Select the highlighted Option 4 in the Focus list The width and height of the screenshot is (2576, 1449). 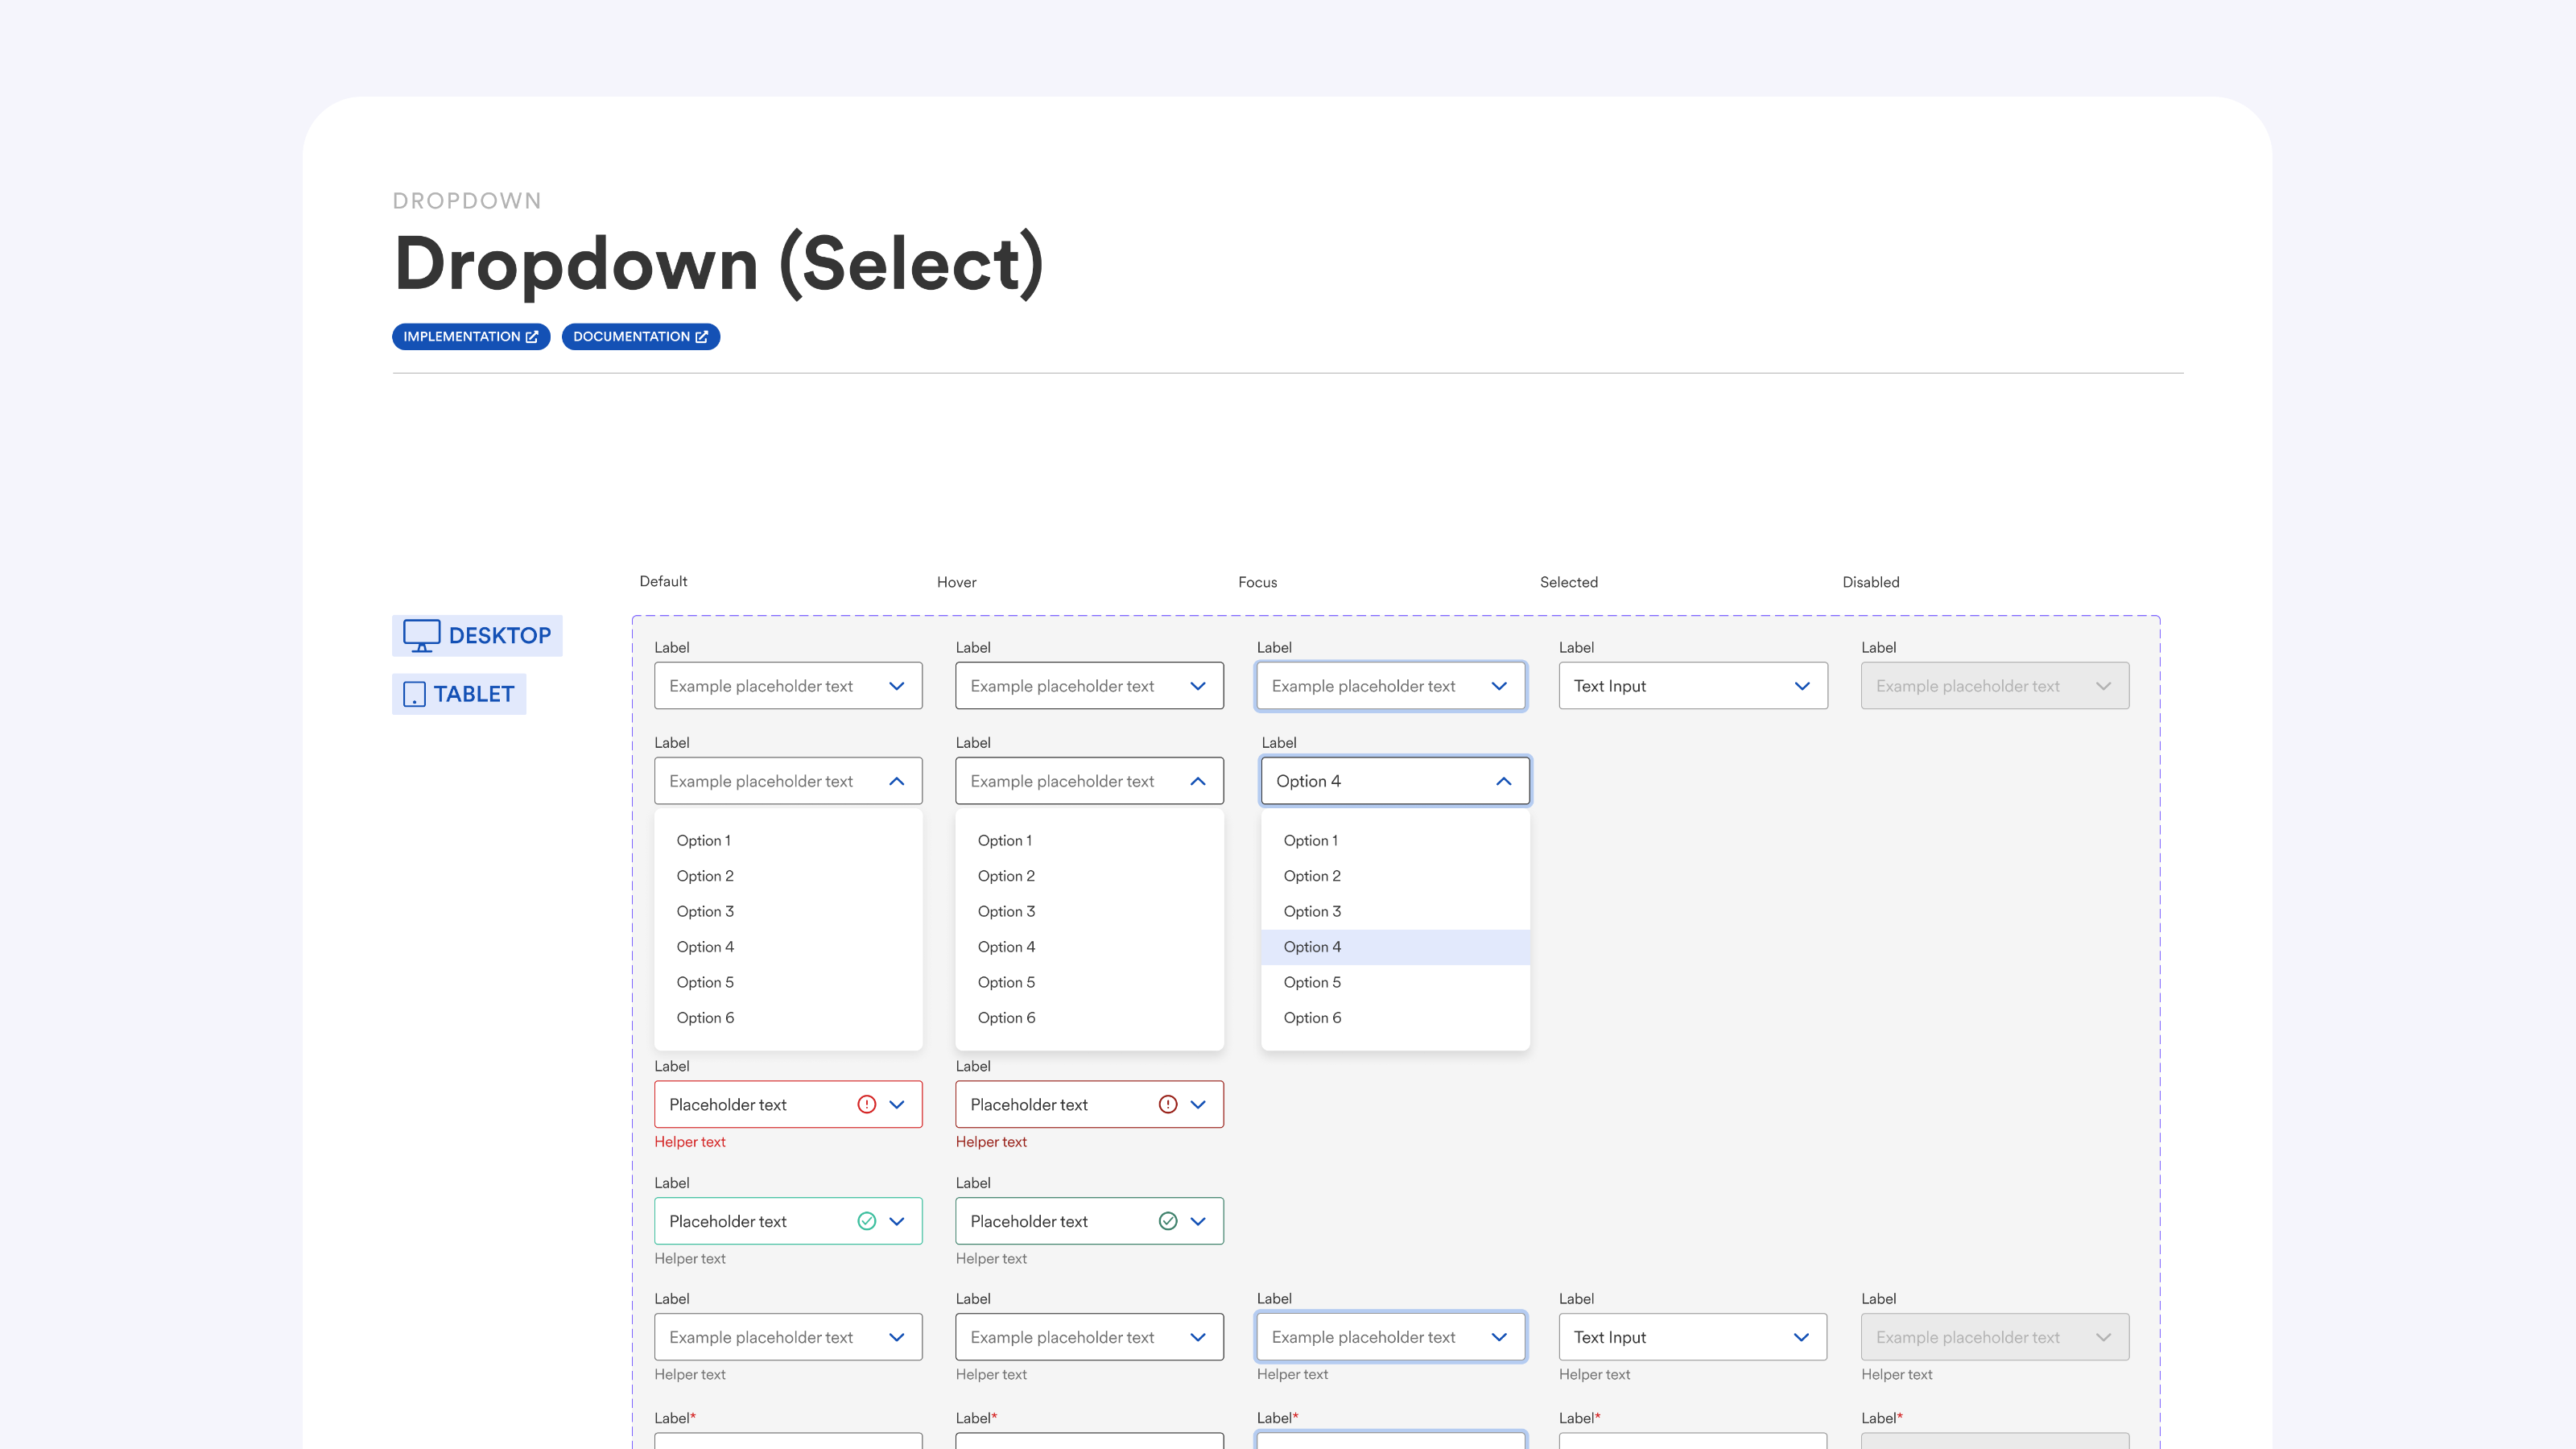[1313, 947]
